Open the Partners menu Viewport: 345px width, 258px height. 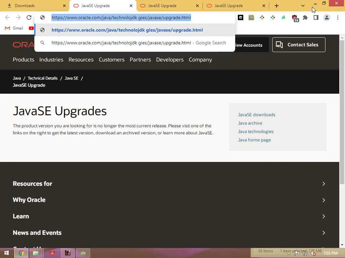[140, 60]
